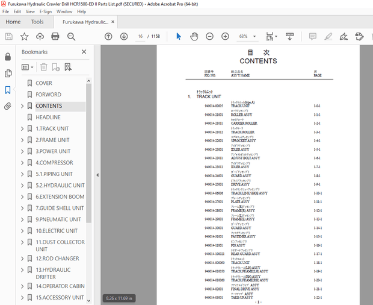Jump to 10.ELECTRIC UNIT bookmark
This screenshot has height=305, width=373.
tap(57, 231)
